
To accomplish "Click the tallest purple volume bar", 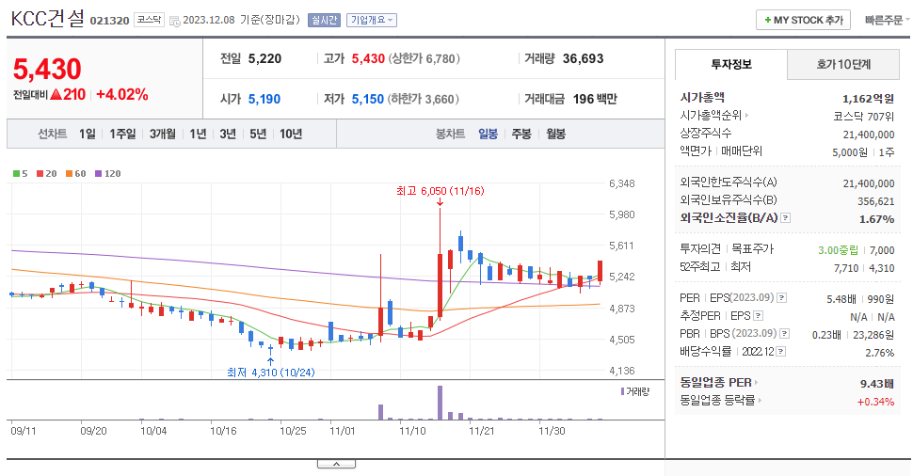I will pyautogui.click(x=440, y=402).
